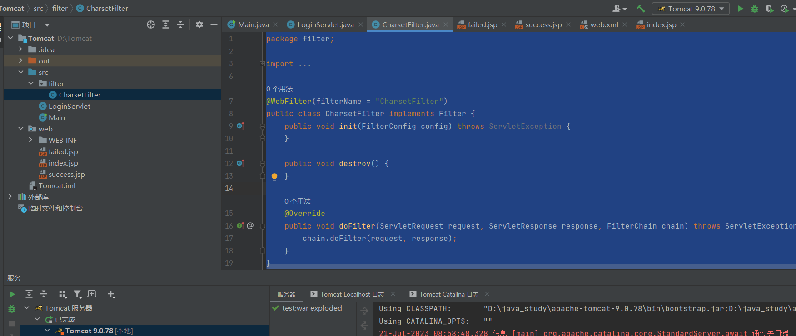Image resolution: width=796 pixels, height=336 pixels.
Task: Fold the doFilter method at line 16
Action: [262, 226]
